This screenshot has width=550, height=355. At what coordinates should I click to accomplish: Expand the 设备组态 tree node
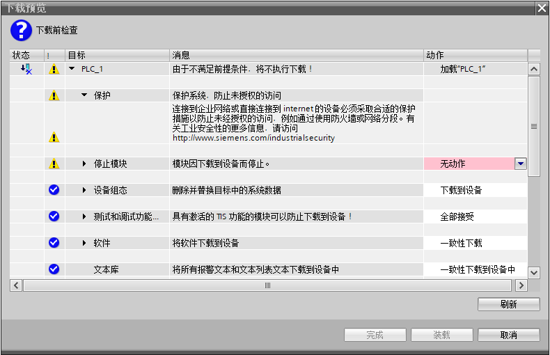pyautogui.click(x=84, y=190)
